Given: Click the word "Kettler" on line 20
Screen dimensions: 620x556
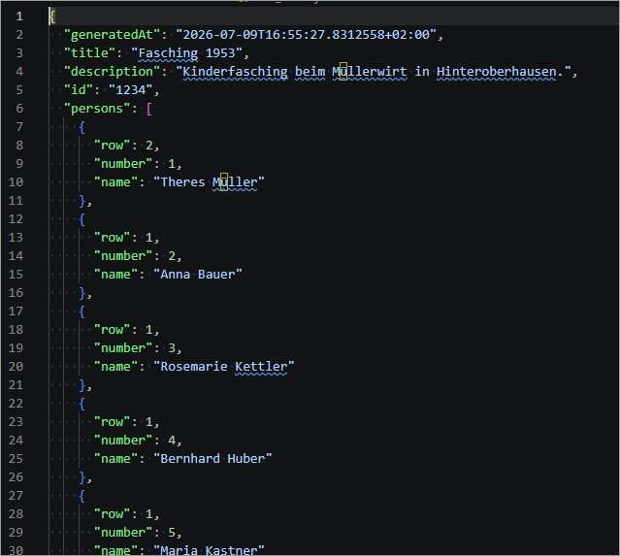Looking at the screenshot, I should pos(261,367).
